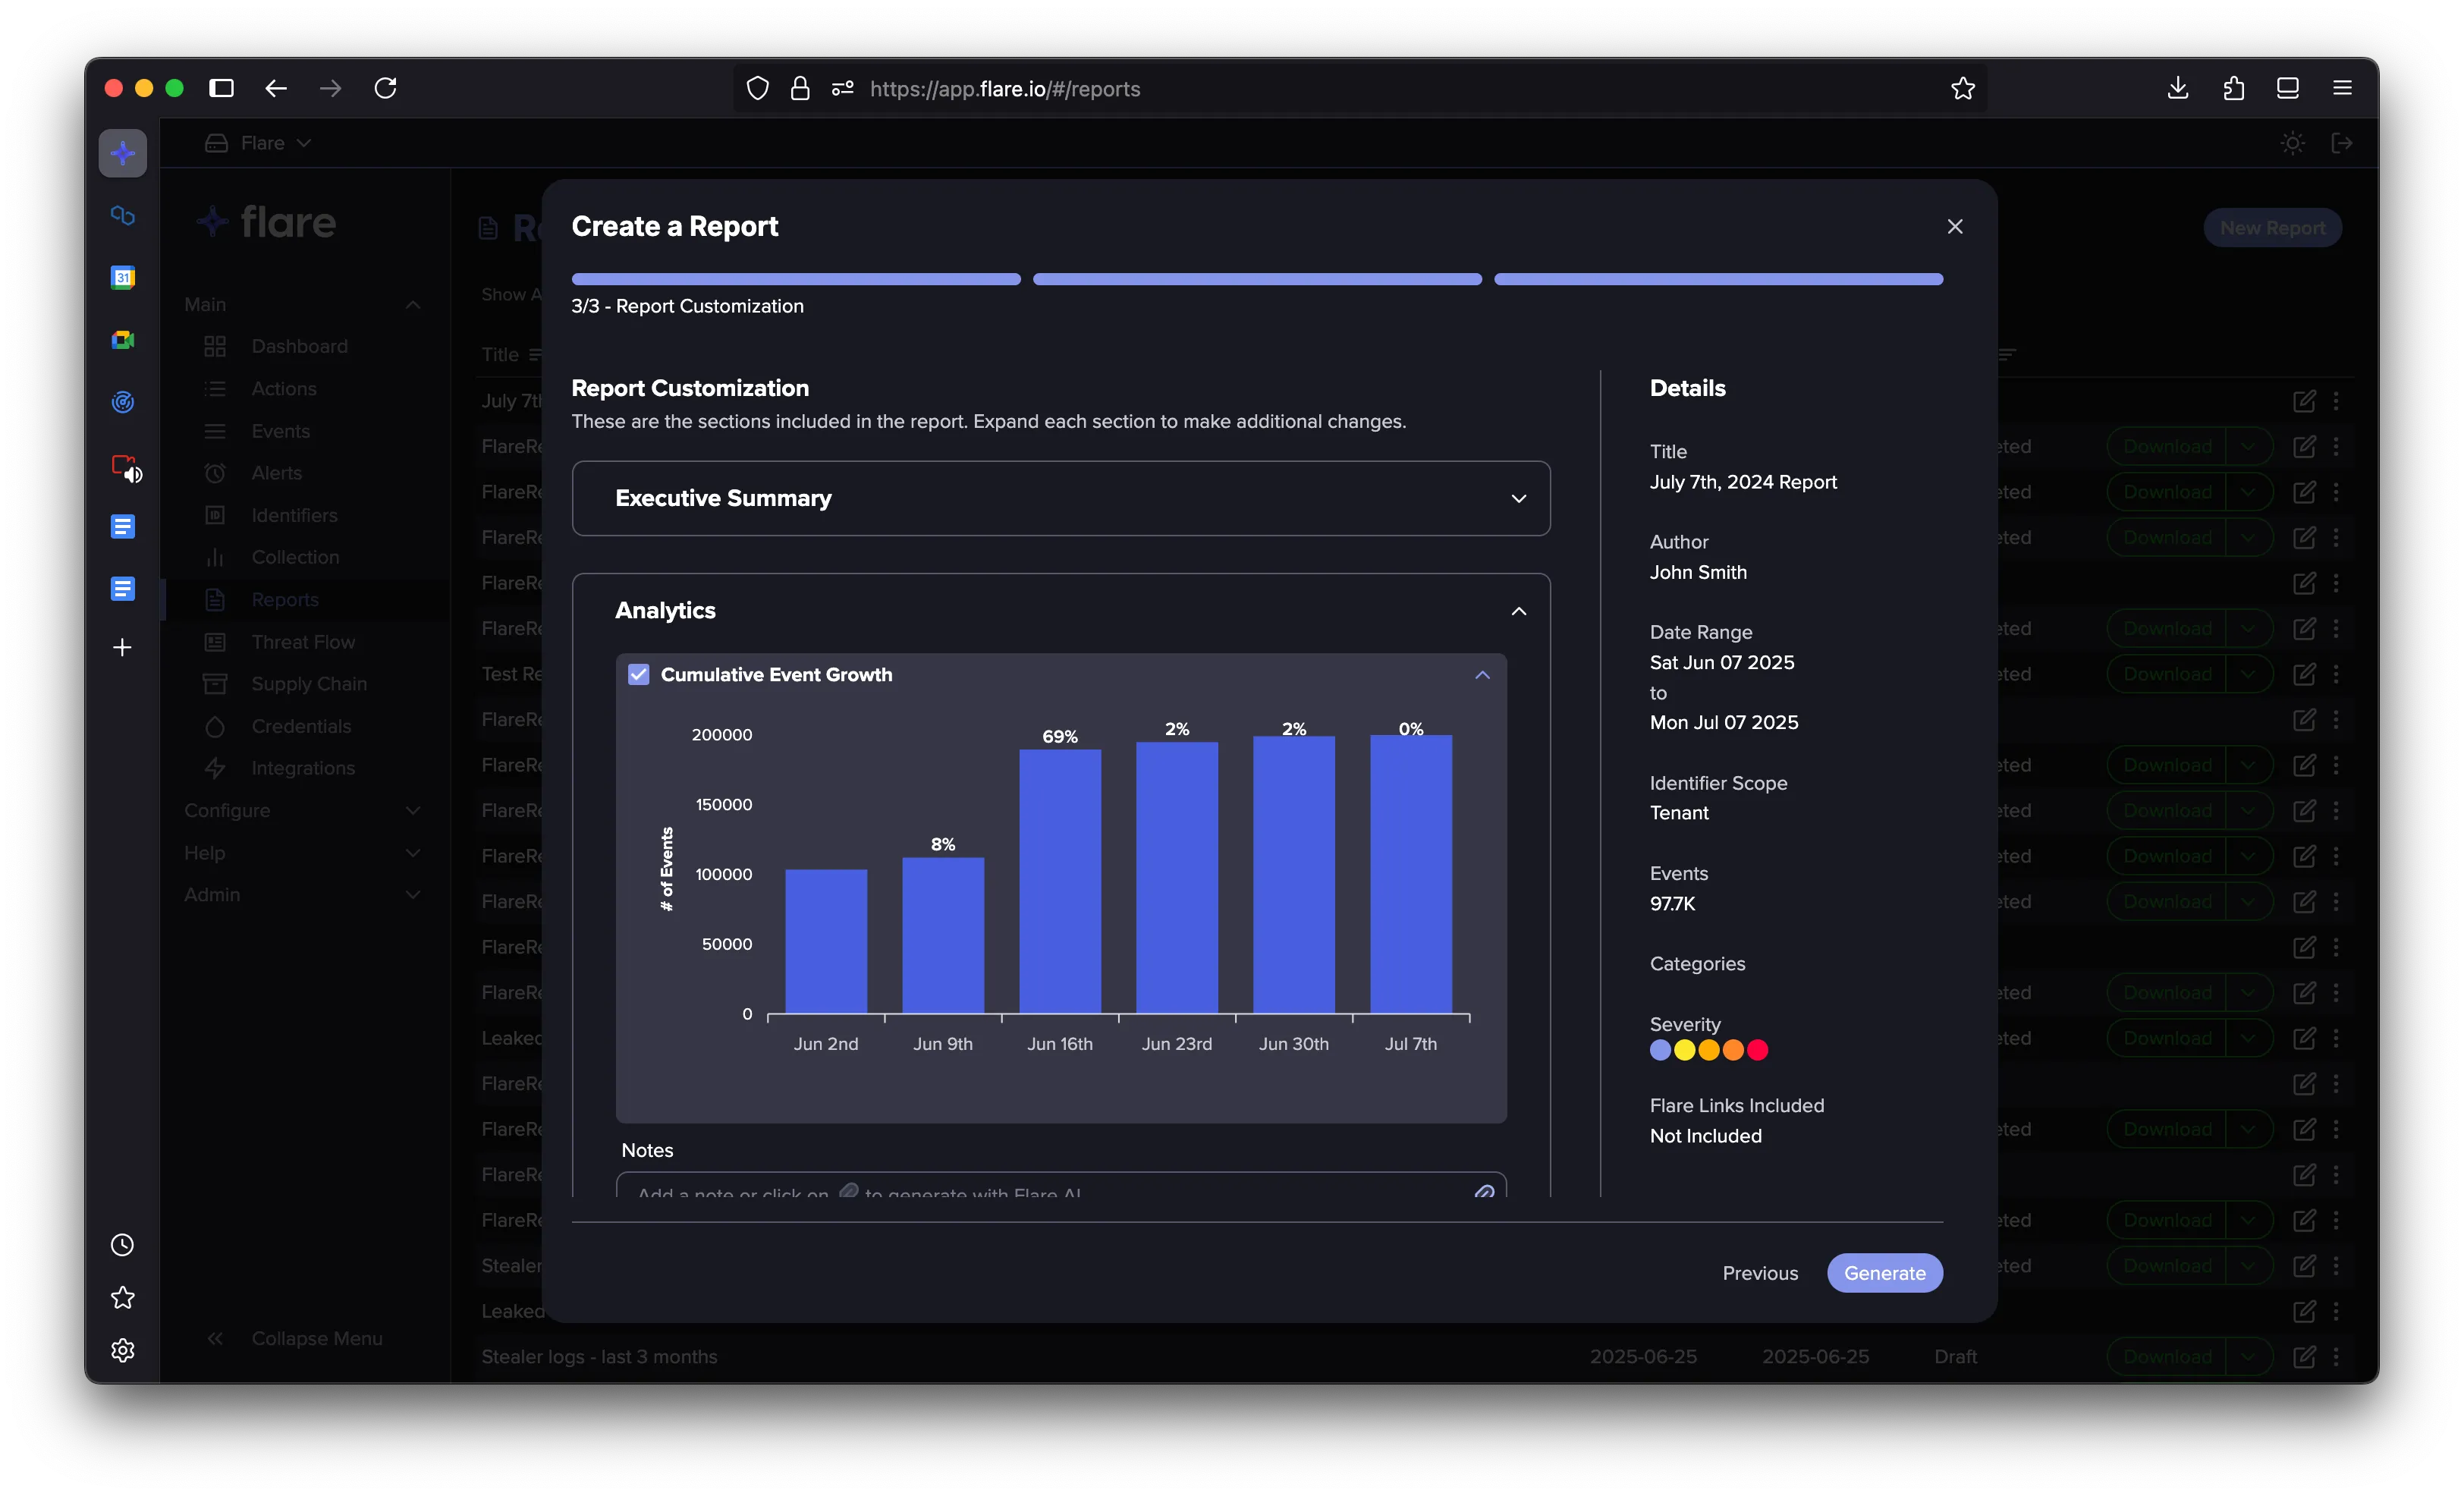The image size is (2464, 1496).
Task: Open the Google Meet sidebar icon
Action: point(123,340)
